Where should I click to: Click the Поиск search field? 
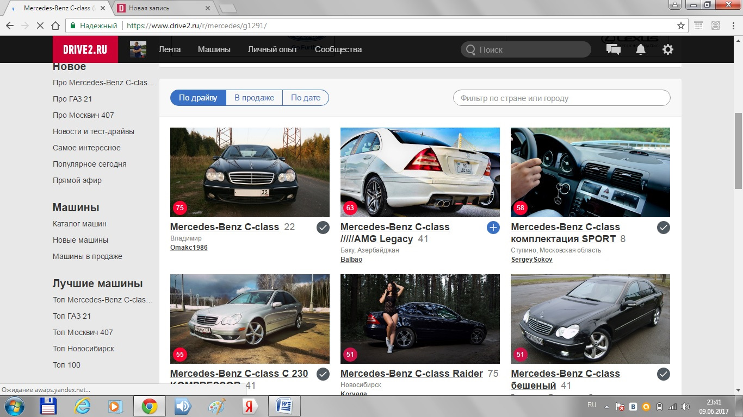[x=526, y=49]
